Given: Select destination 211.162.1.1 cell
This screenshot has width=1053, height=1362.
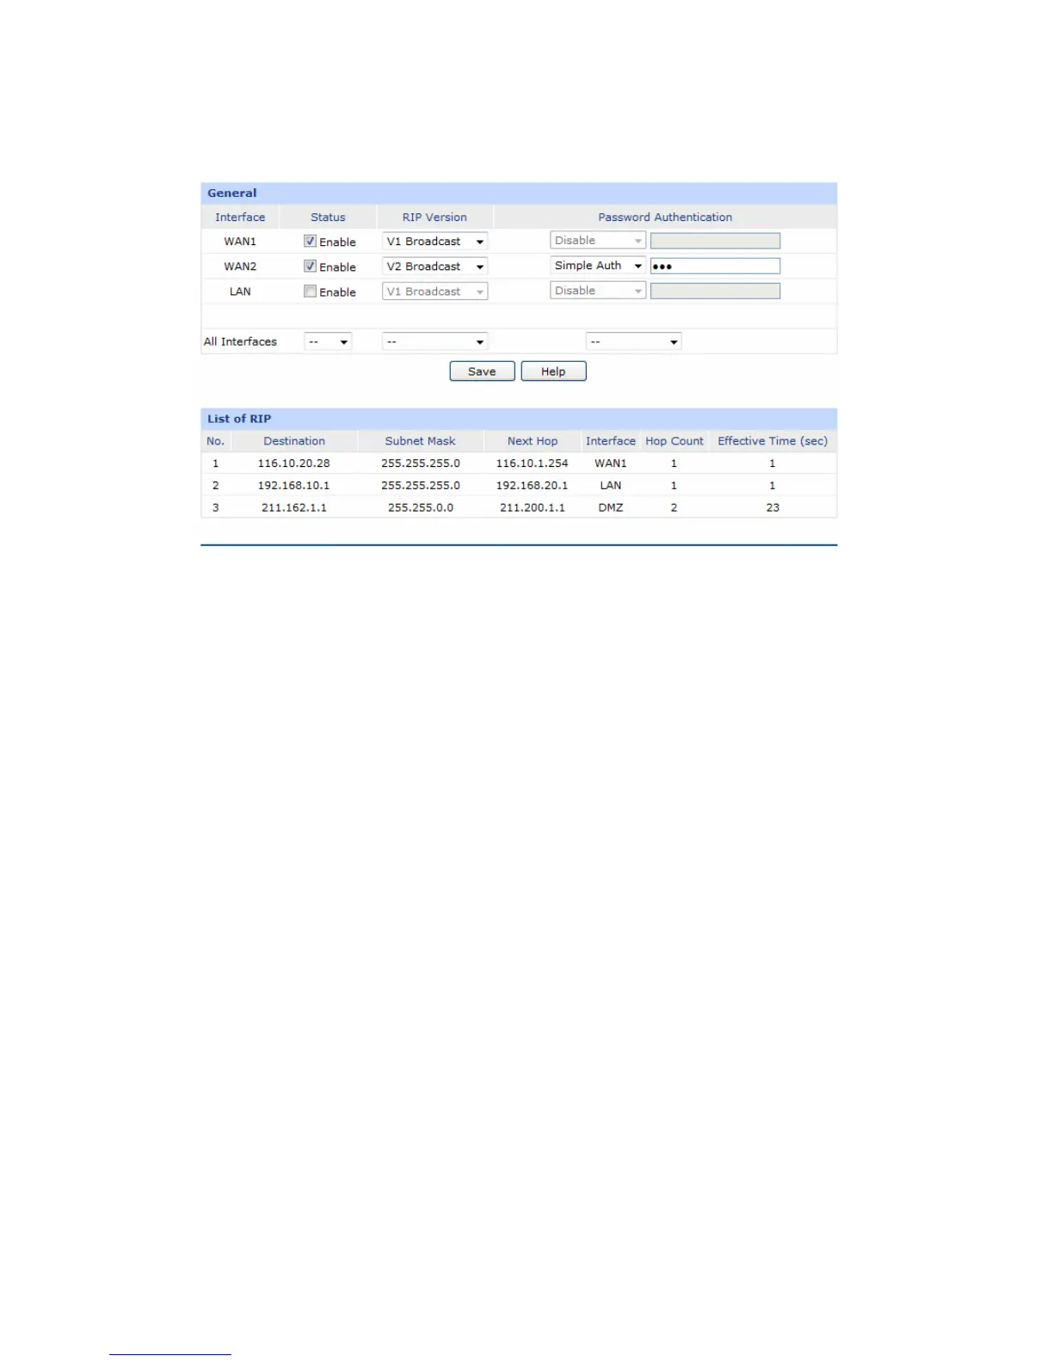Looking at the screenshot, I should [294, 508].
